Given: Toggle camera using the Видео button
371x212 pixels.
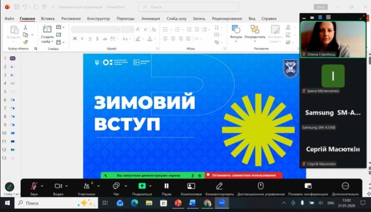Looking at the screenshot, I should click(x=58, y=186).
